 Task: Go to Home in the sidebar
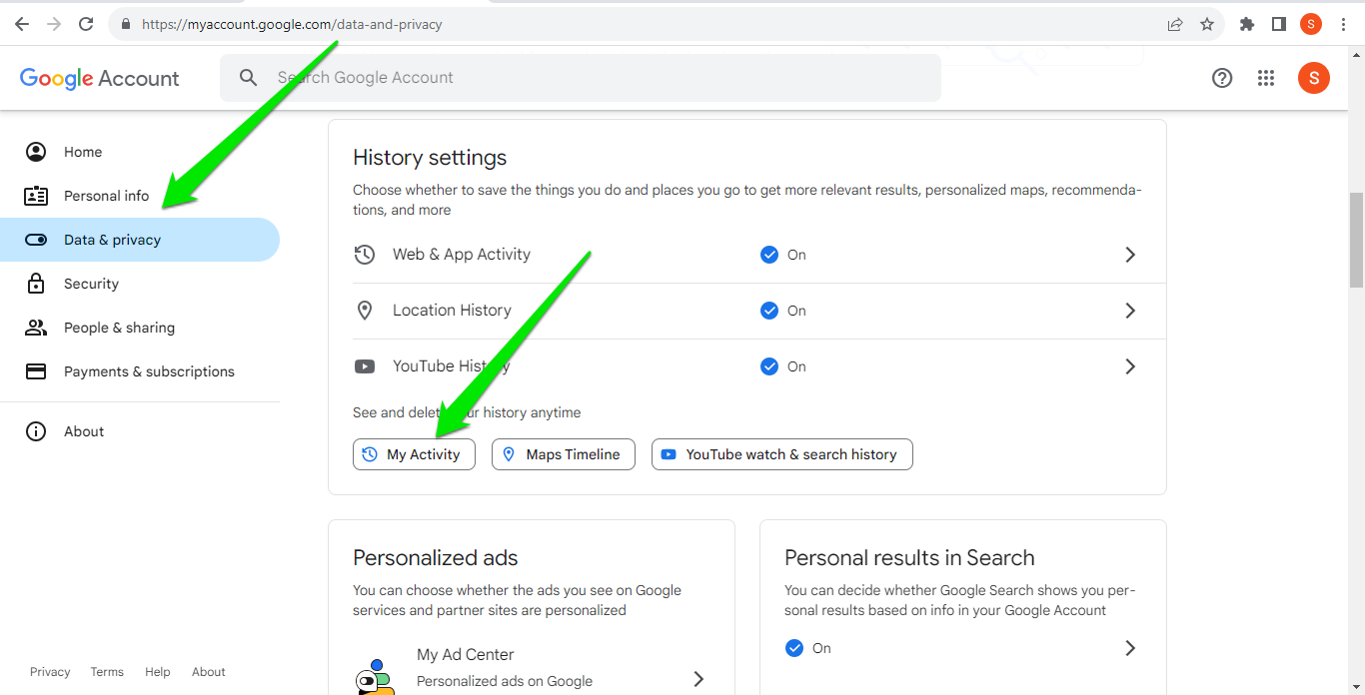[x=140, y=152]
